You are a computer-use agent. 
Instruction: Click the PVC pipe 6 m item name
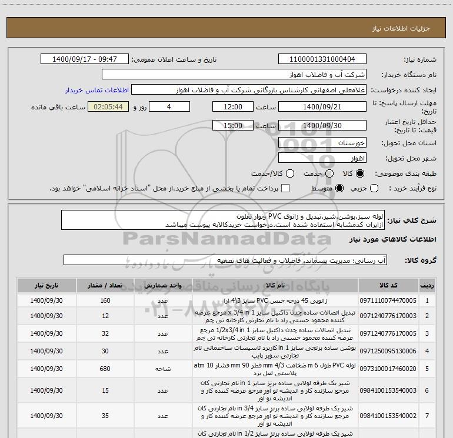[x=275, y=369]
